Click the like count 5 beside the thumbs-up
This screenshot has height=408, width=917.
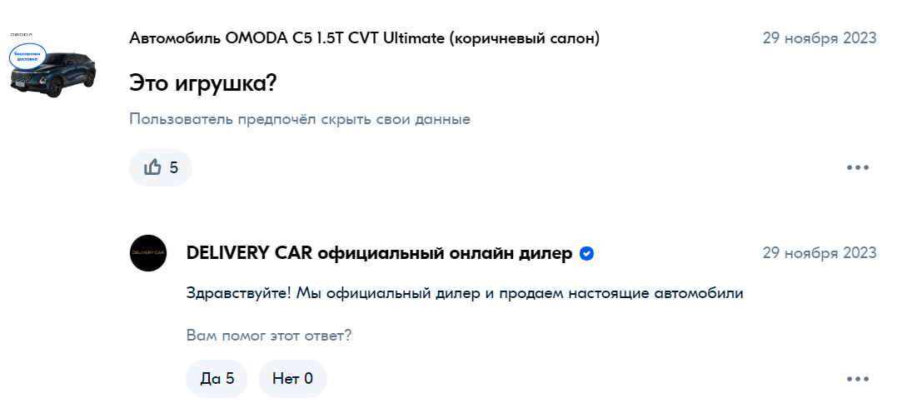point(174,167)
